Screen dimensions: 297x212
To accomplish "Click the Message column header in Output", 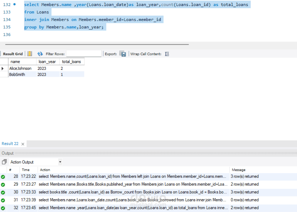I will [238, 170].
